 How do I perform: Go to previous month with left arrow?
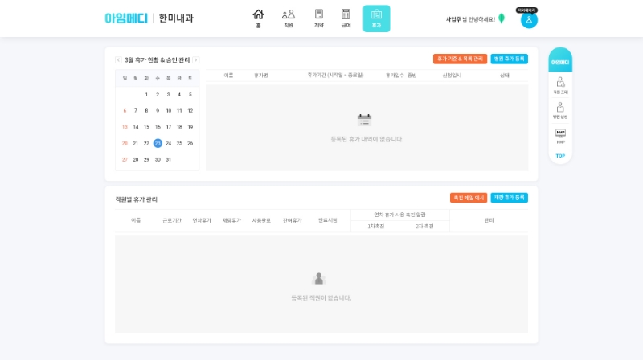[x=118, y=59]
